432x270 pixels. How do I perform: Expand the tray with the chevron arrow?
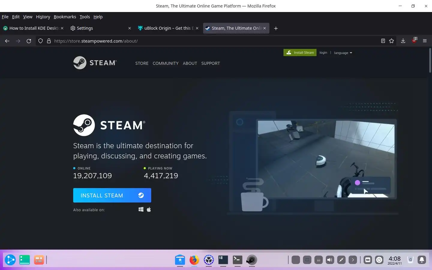353,260
